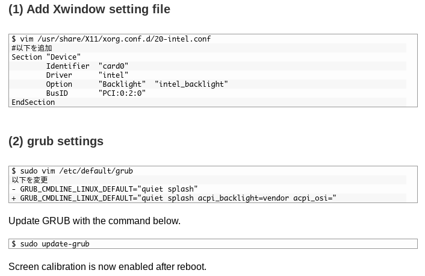Click the BusID "PCI:0:2:0" line
Screen dimensions: 425x276
(x=96, y=93)
